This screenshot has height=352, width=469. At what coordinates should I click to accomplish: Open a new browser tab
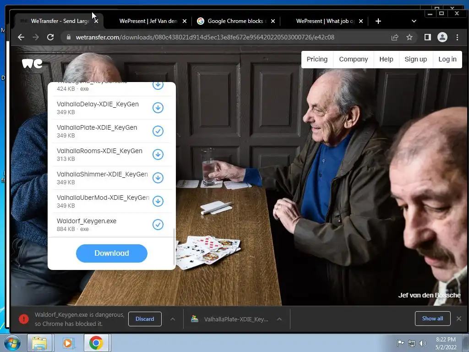378,21
